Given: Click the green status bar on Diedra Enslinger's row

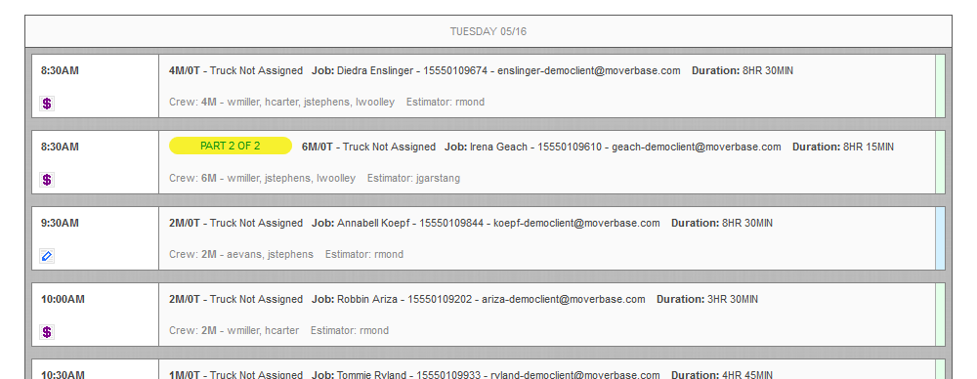Looking at the screenshot, I should (940, 86).
